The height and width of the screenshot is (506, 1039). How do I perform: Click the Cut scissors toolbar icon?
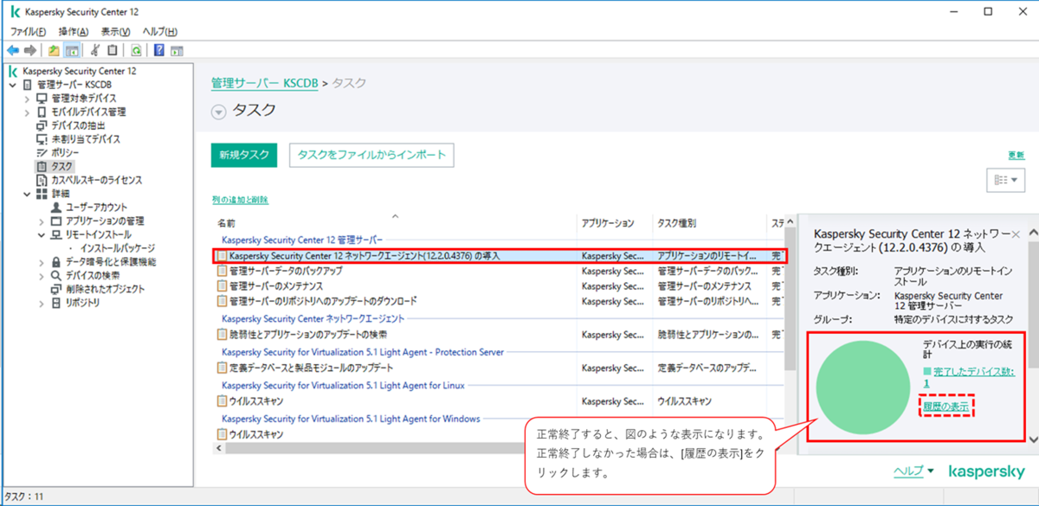pos(94,50)
